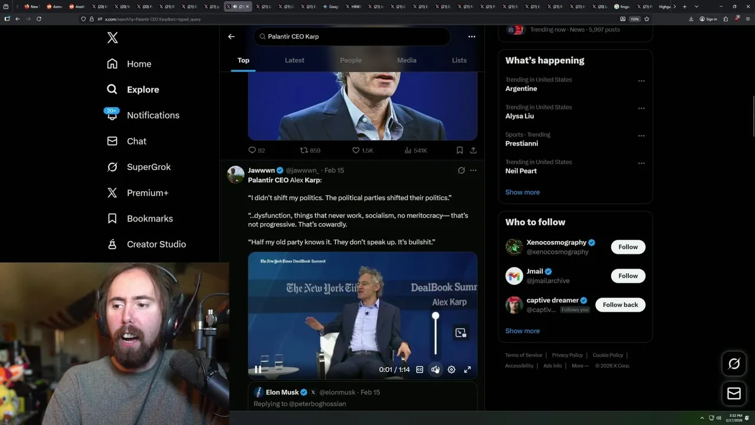
Task: Open Argentine trending options menu
Action: [641, 81]
